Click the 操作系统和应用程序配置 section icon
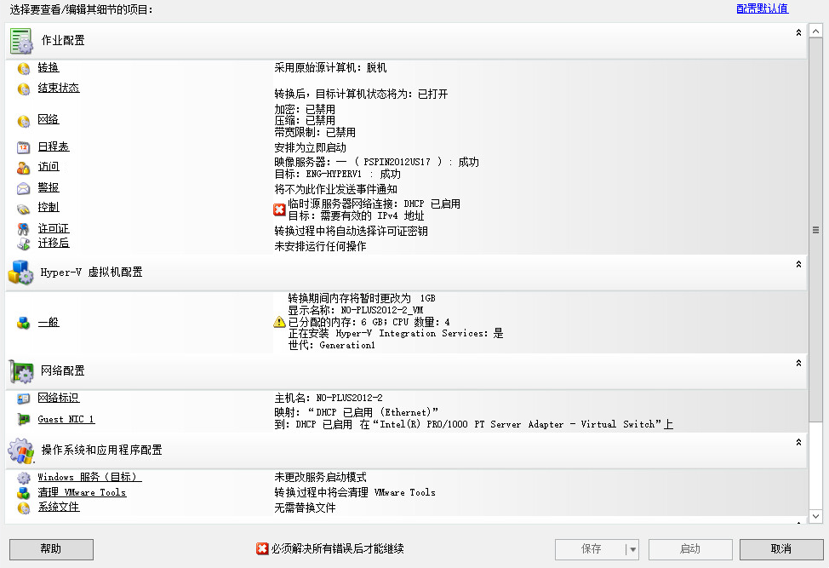 coord(21,450)
